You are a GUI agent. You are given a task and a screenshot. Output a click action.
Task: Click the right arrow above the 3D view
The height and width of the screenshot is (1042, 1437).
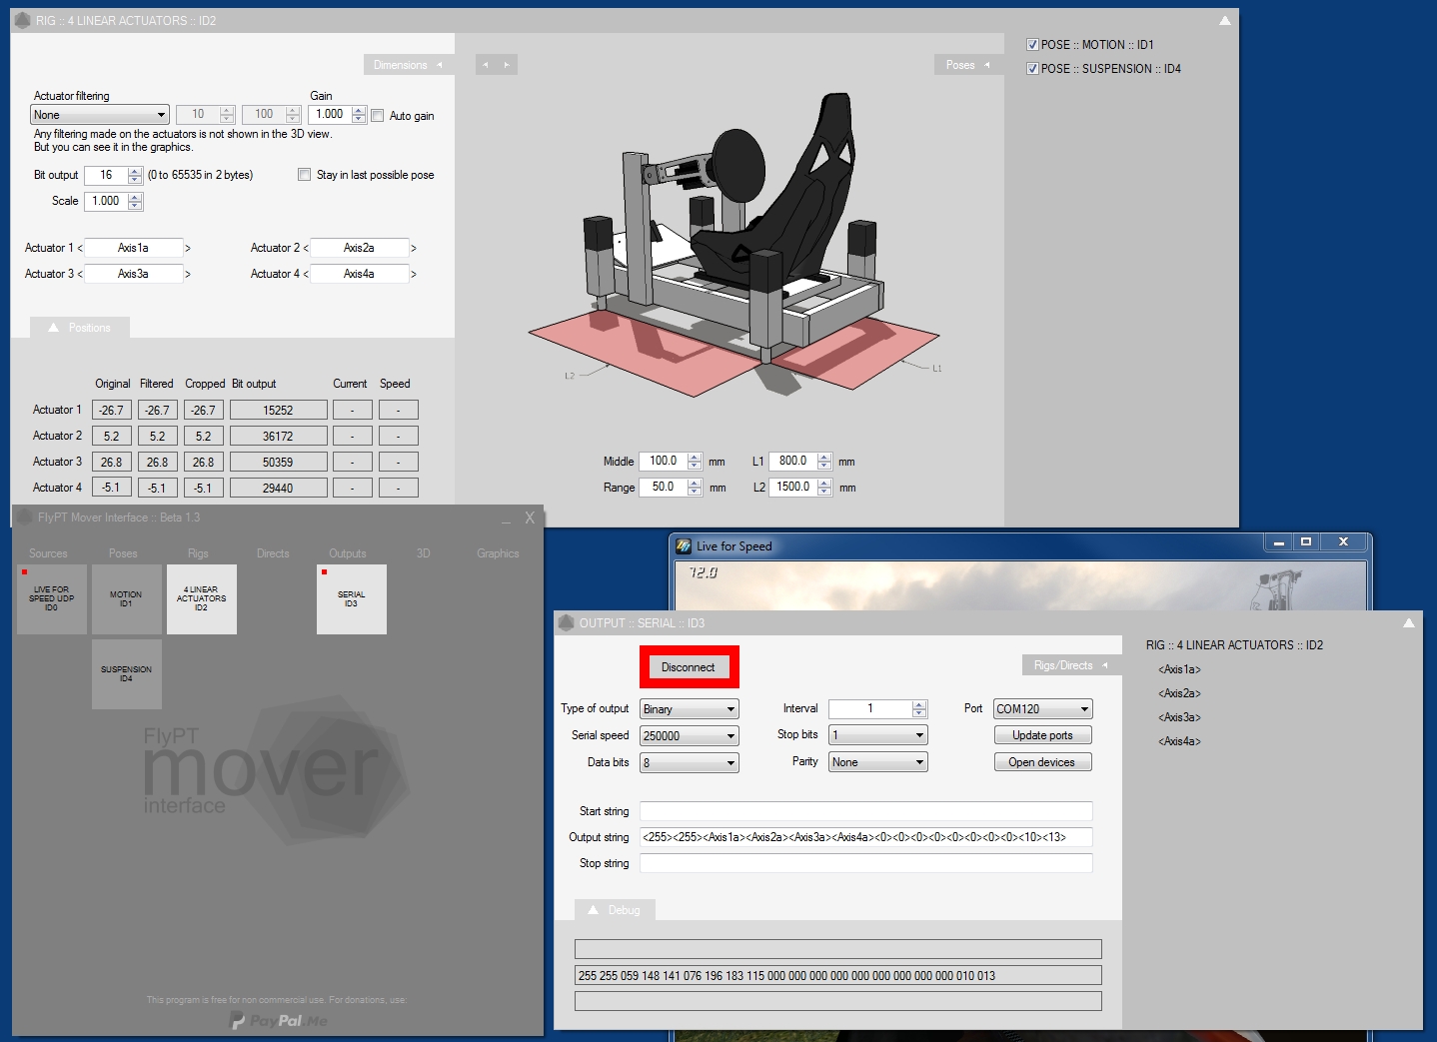[507, 65]
